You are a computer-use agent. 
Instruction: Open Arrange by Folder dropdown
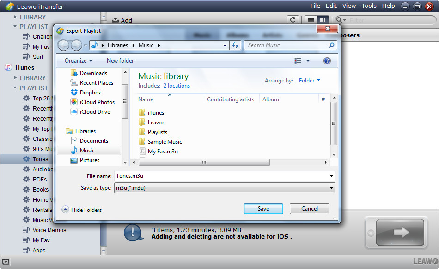(309, 80)
